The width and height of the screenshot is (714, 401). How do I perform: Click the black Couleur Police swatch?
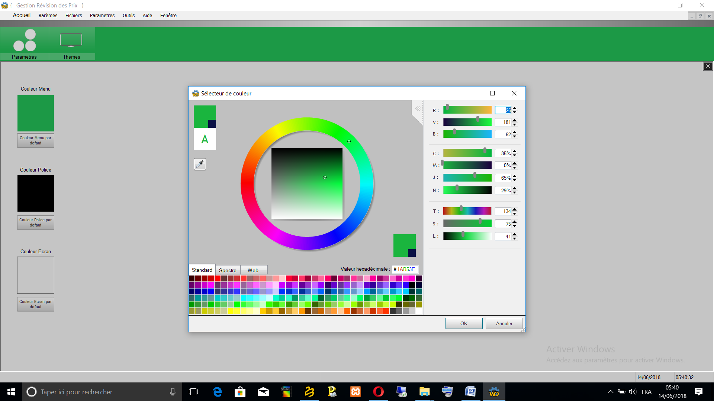[36, 193]
